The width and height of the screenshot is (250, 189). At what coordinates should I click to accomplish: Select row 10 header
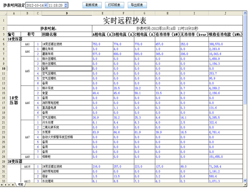coord(4,68)
